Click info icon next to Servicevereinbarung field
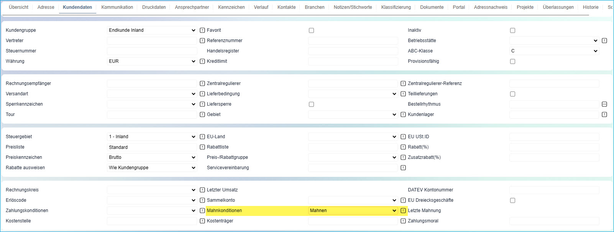Screen dimensions: 614x232 tap(403, 168)
